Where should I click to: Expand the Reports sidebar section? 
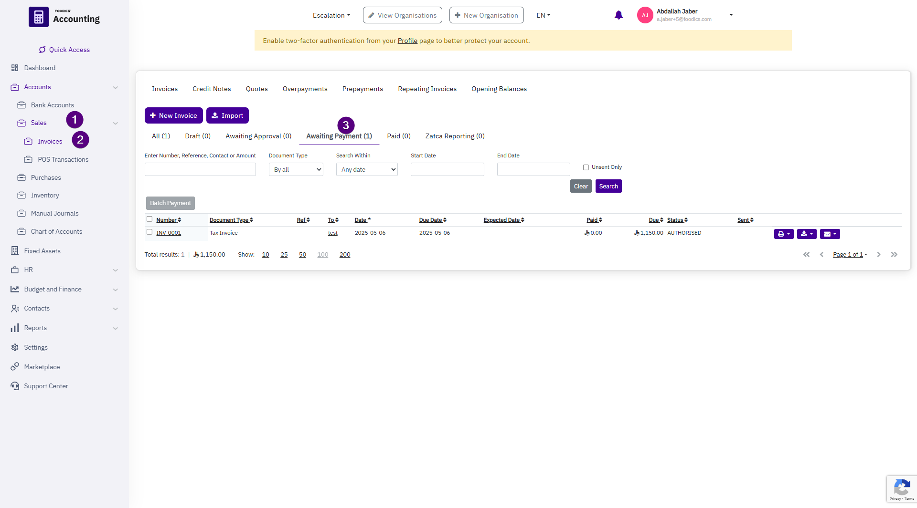[x=115, y=328]
